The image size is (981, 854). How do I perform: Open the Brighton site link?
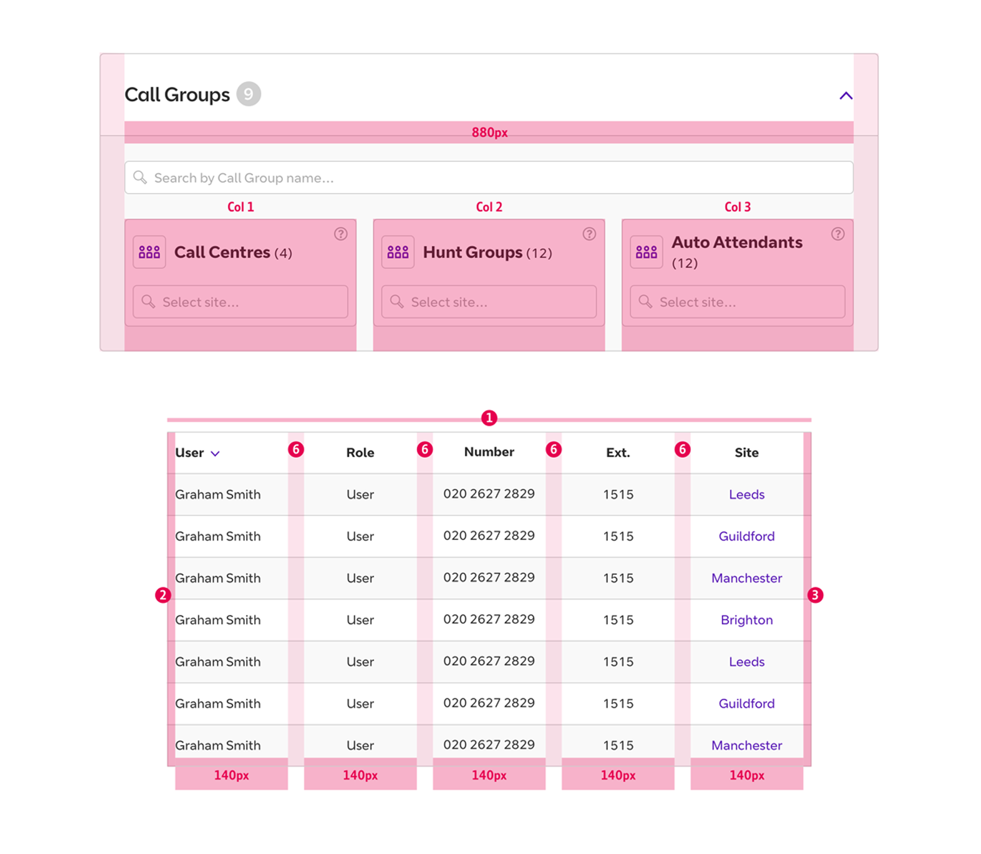coord(746,620)
